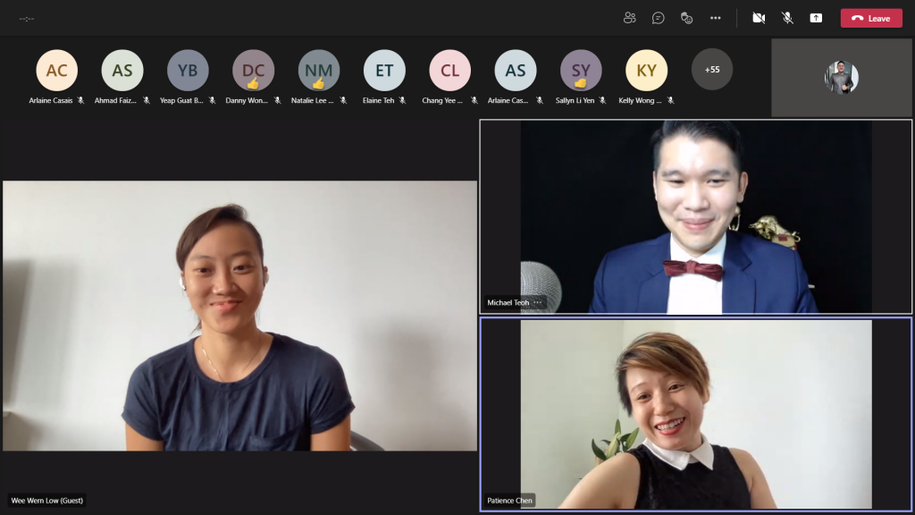Image resolution: width=915 pixels, height=515 pixels.
Task: Open the reactions menu
Action: [x=686, y=18]
